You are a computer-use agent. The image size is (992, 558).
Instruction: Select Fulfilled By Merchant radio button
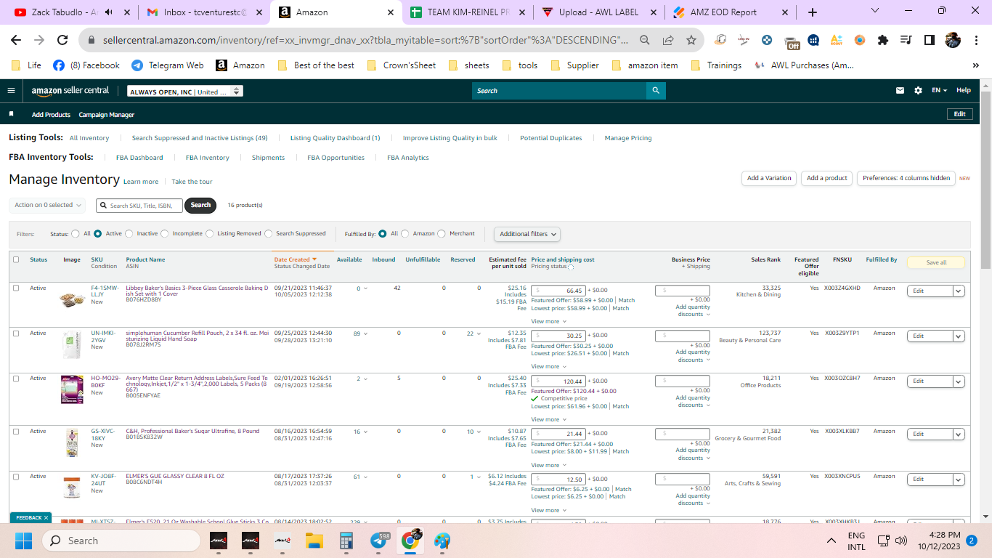[442, 233]
